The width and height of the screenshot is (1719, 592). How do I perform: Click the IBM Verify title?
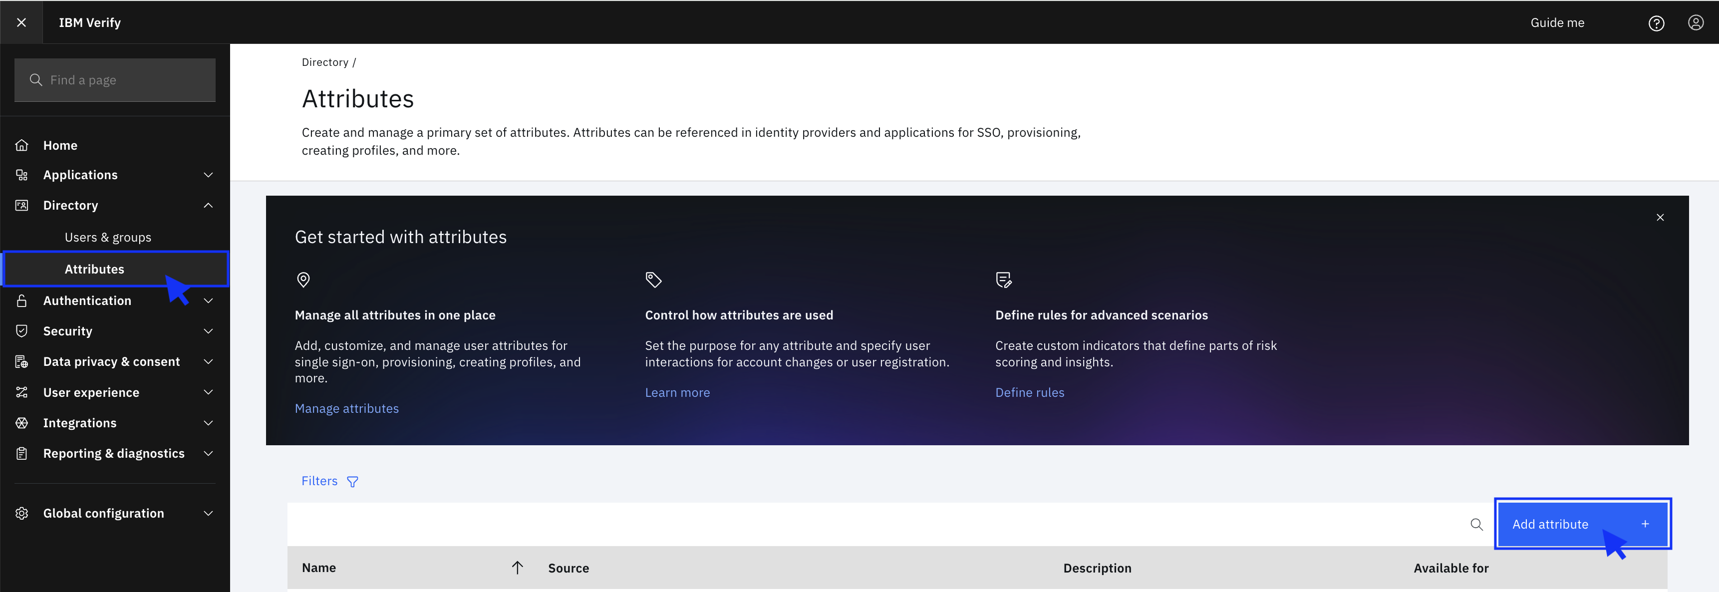pyautogui.click(x=89, y=22)
